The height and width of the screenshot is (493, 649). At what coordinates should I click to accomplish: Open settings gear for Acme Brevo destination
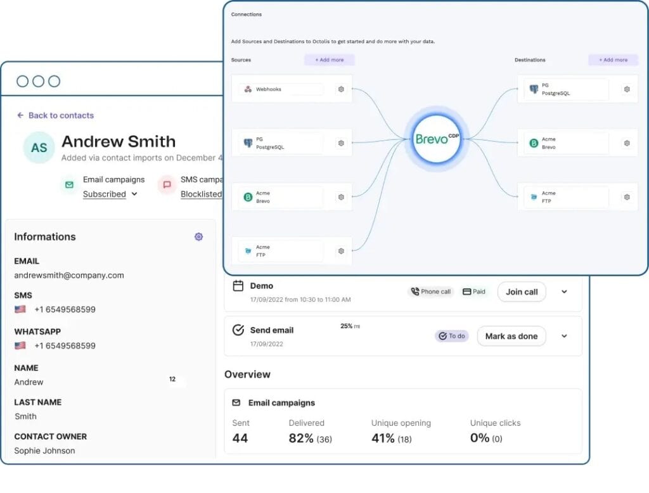(x=627, y=143)
